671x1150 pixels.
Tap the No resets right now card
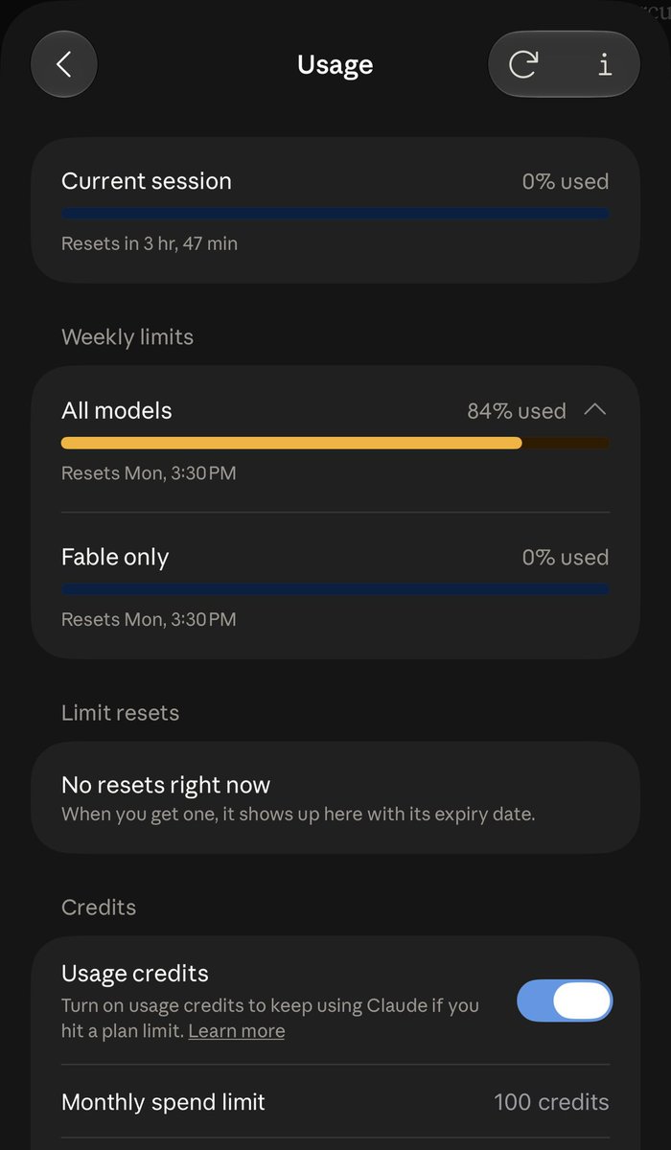click(x=335, y=798)
